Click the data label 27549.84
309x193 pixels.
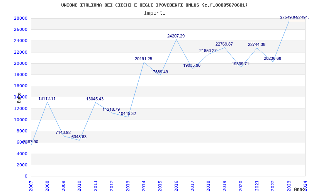coord(289,17)
